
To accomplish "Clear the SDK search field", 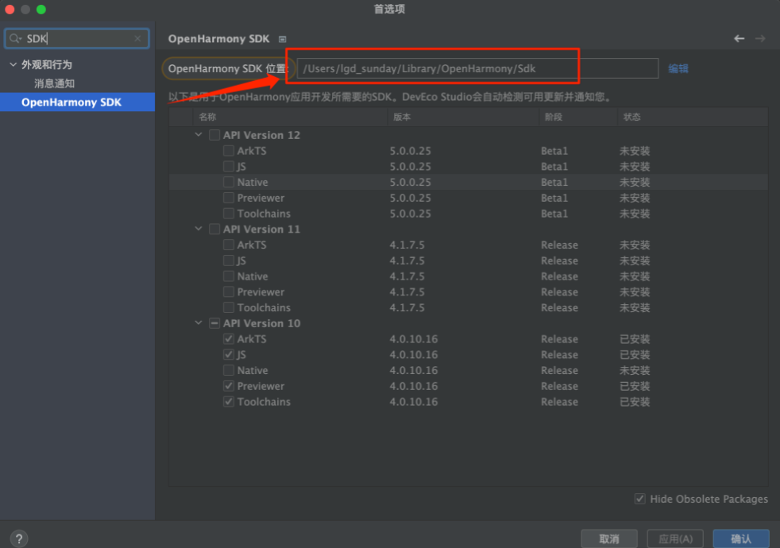I will (x=137, y=39).
